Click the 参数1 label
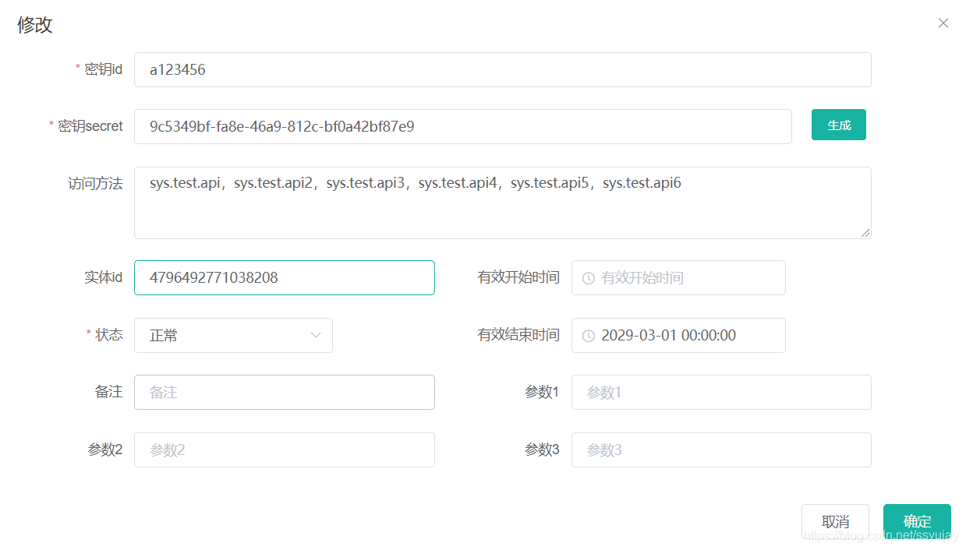 (x=542, y=392)
